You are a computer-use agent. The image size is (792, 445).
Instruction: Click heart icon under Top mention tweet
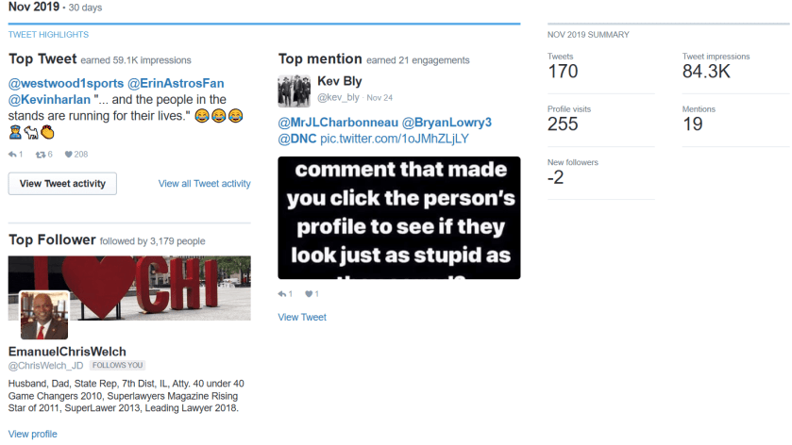click(x=309, y=294)
